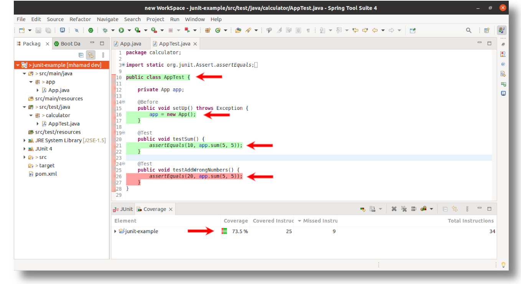Sort by Total Instructions column header

[471, 221]
